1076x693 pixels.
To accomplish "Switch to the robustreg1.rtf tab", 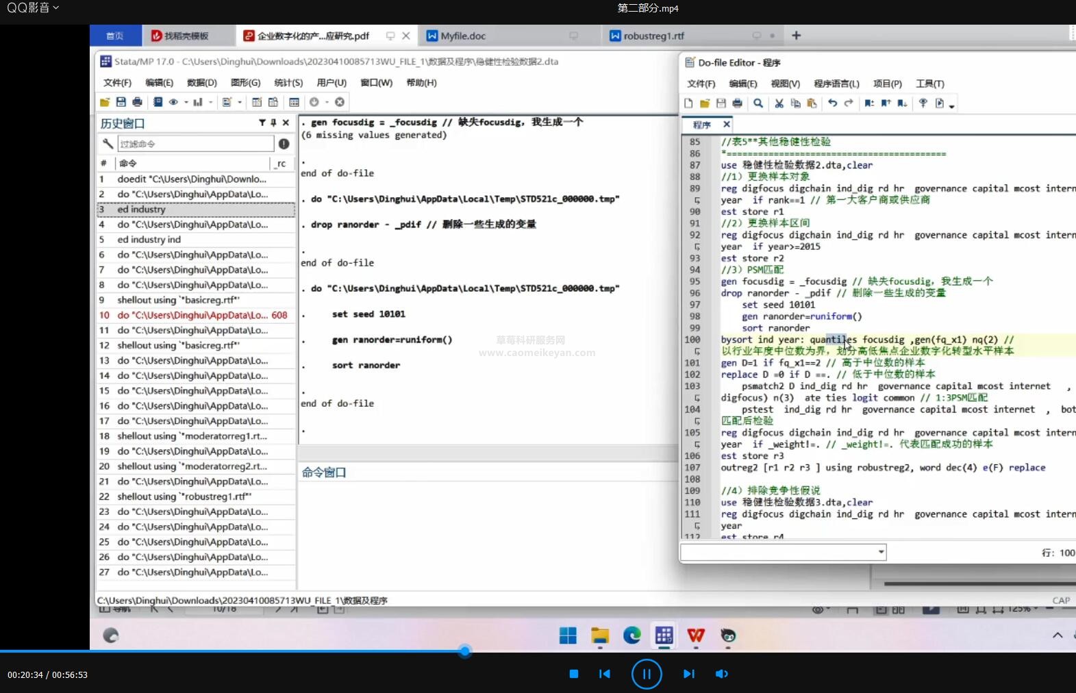I will (693, 36).
